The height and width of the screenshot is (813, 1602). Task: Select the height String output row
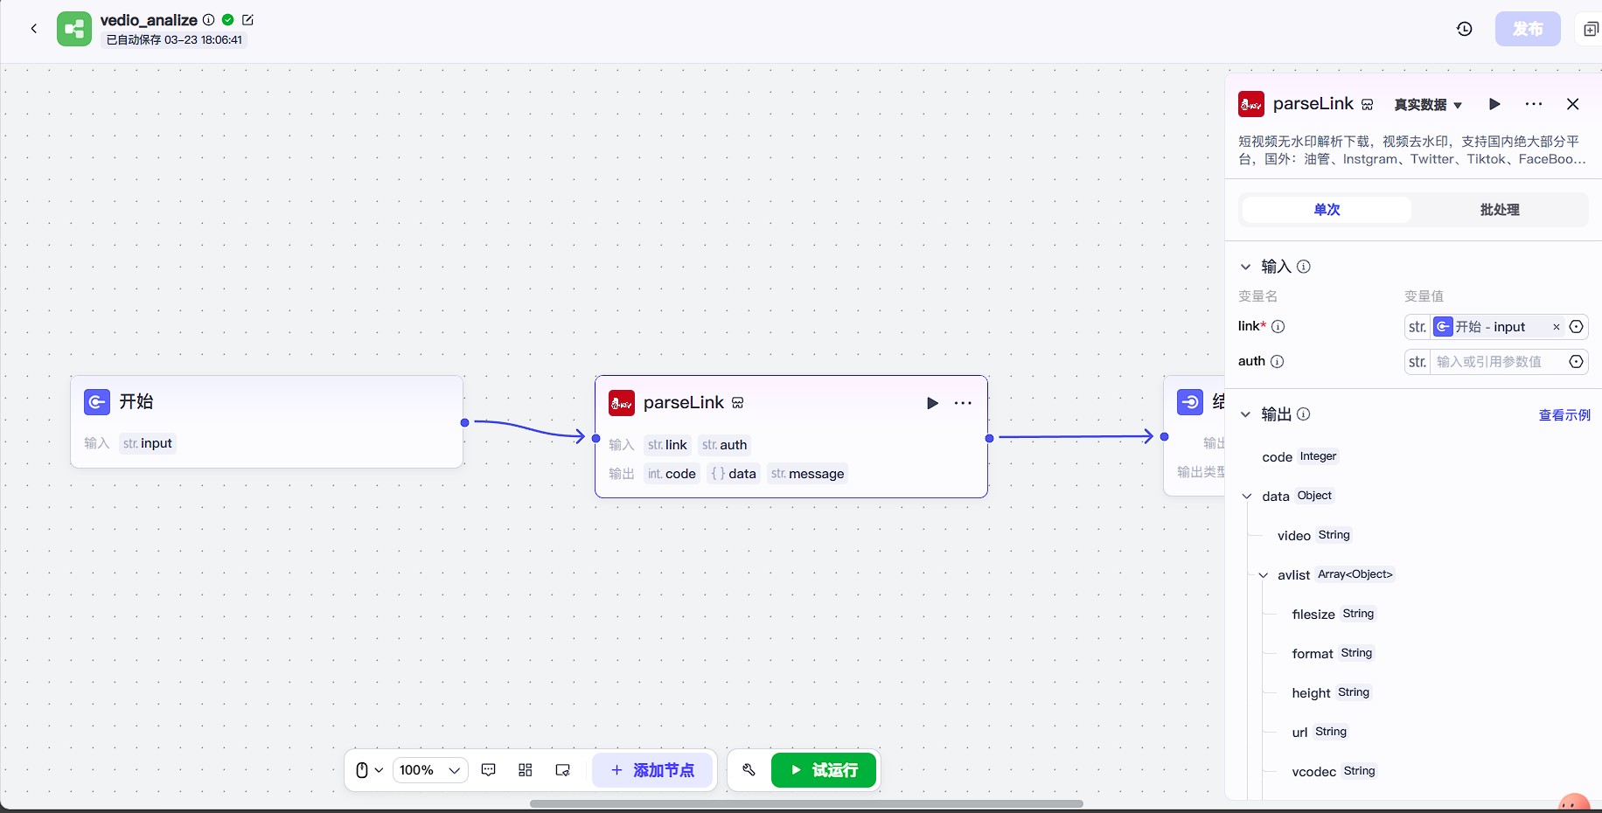click(x=1332, y=692)
